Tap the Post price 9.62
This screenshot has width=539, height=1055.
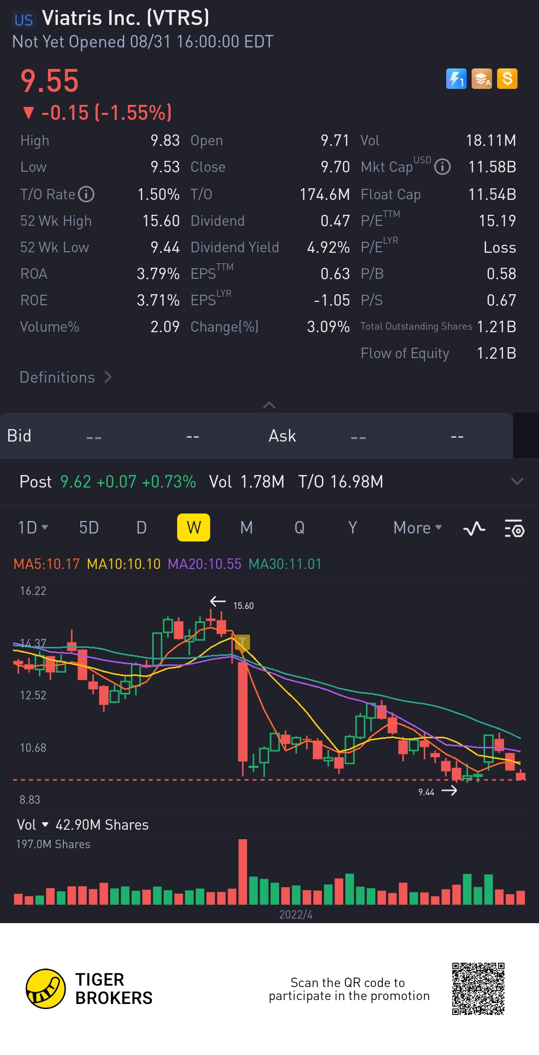tap(76, 482)
